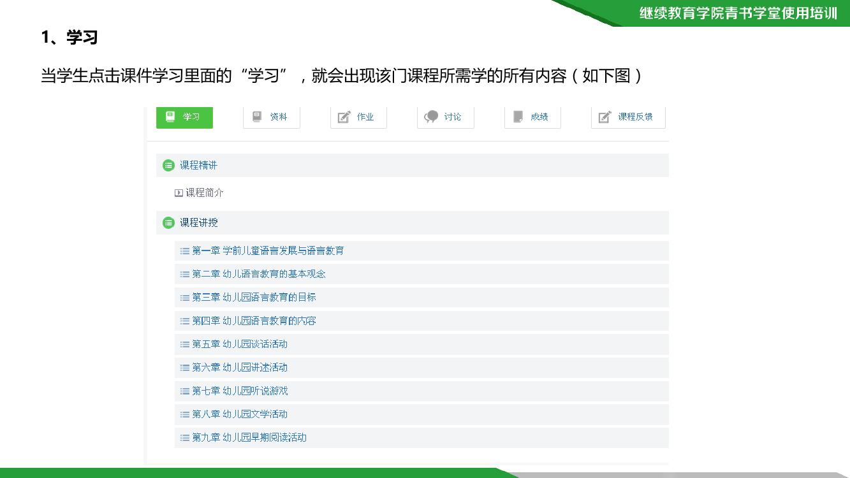Open the 课程简介 video link

205,193
